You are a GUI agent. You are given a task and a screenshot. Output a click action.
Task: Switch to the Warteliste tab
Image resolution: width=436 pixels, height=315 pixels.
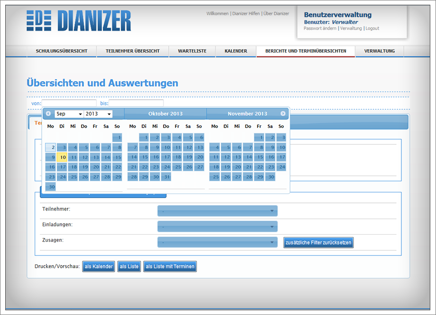point(192,51)
